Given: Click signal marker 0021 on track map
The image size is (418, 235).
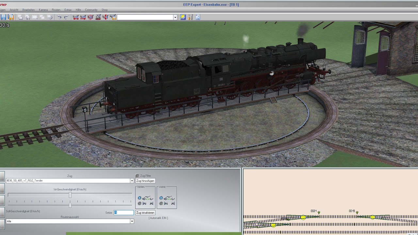Looking at the screenshot, I should pos(319,212).
